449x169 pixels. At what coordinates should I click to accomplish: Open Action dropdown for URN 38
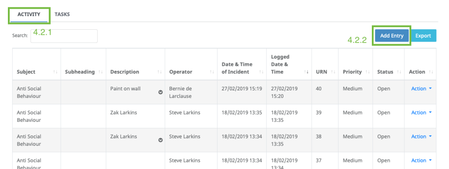421,137
